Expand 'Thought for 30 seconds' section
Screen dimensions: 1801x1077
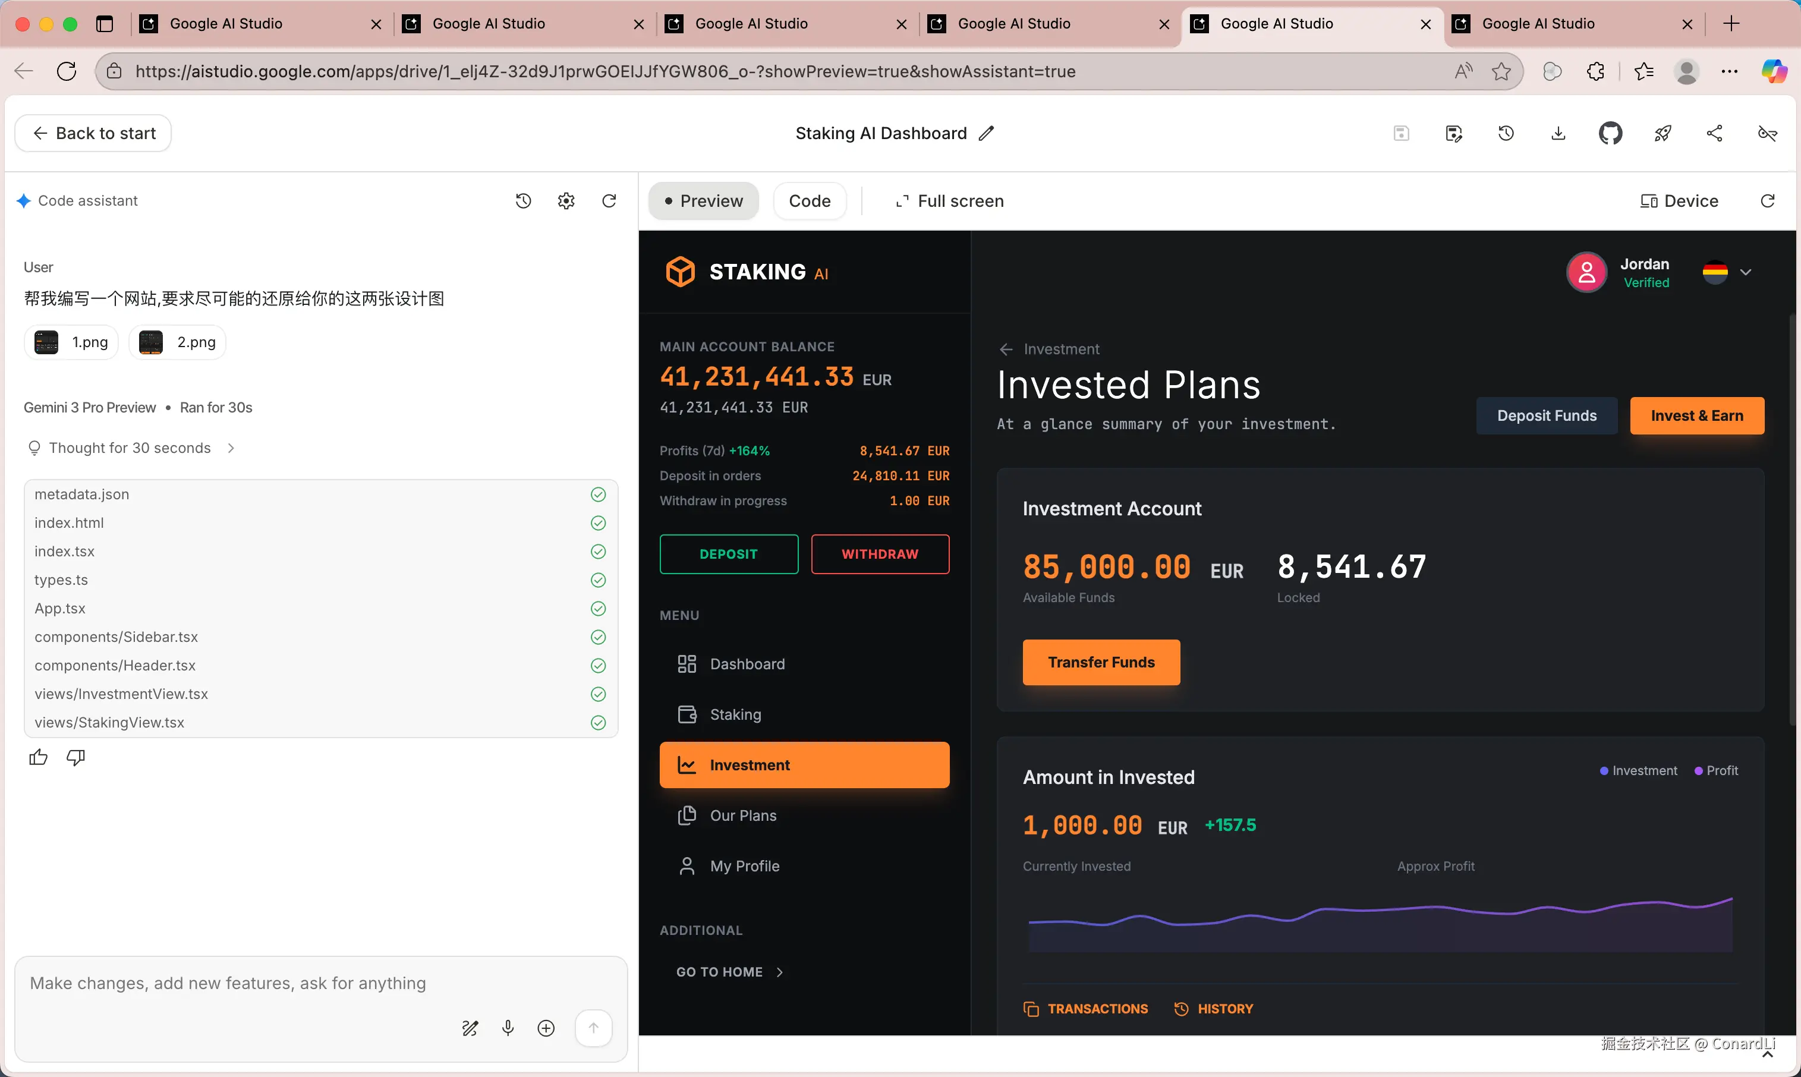pyautogui.click(x=131, y=448)
